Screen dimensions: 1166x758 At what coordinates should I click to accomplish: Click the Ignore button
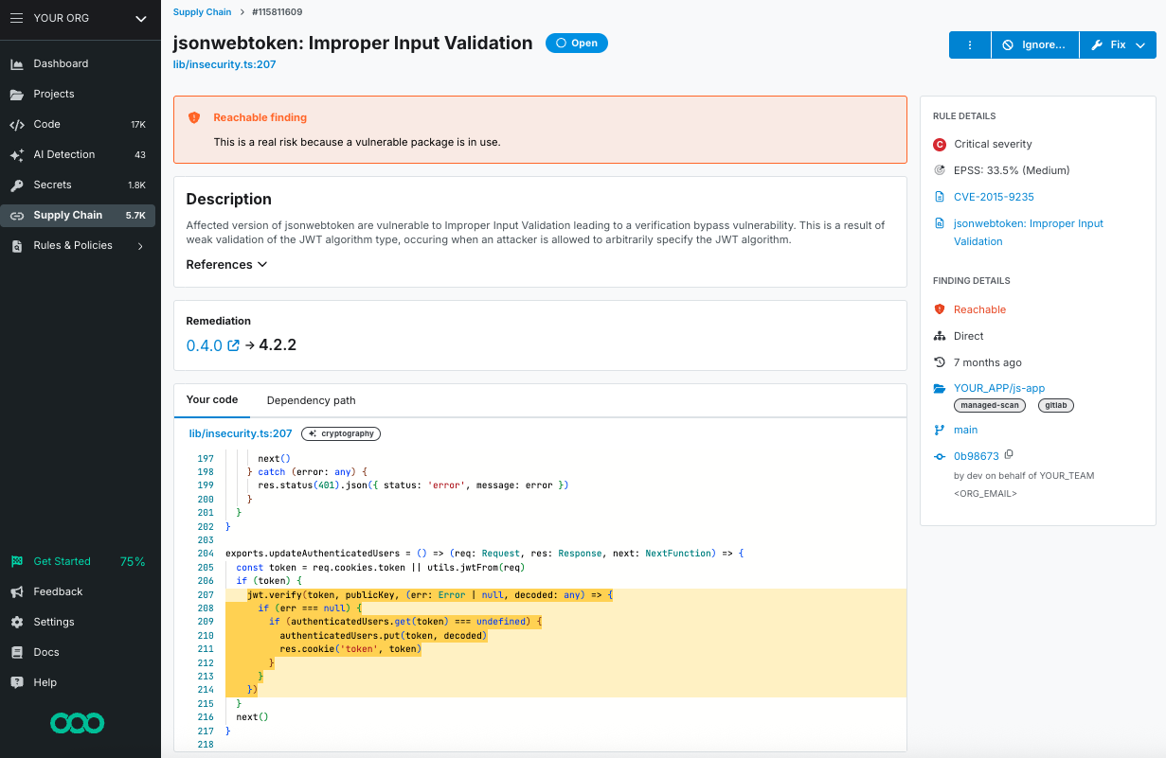coord(1034,44)
